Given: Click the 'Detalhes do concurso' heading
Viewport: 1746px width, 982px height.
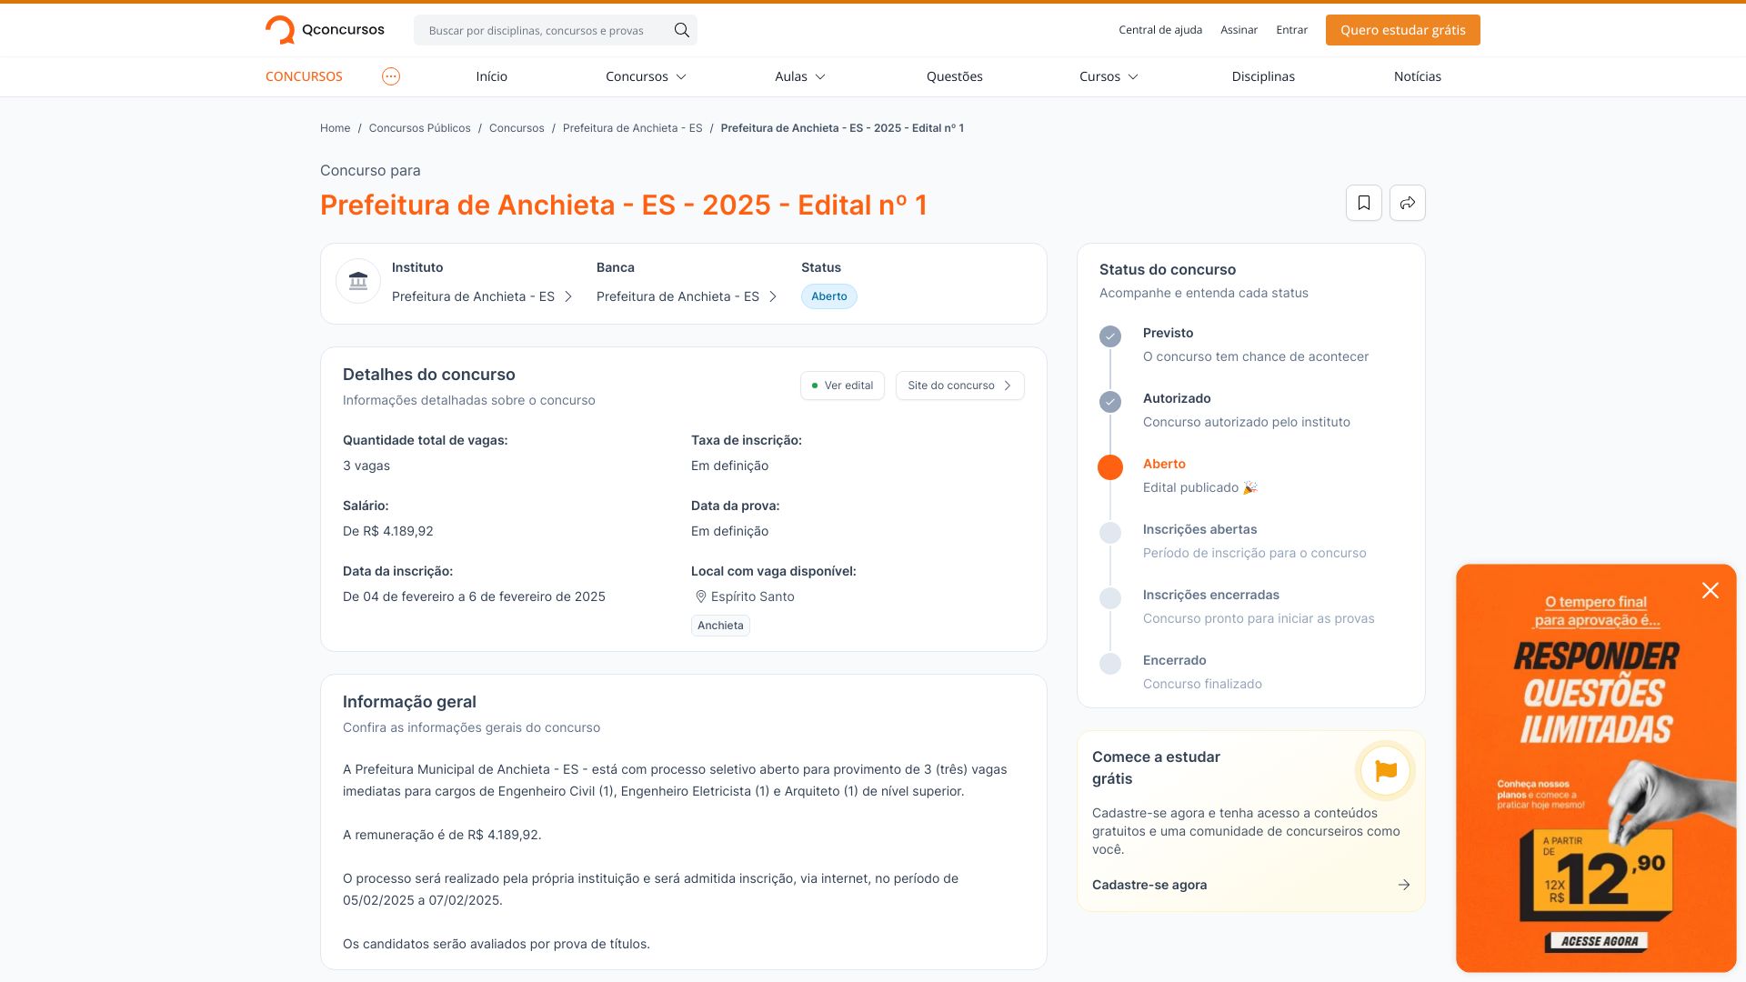Looking at the screenshot, I should pyautogui.click(x=429, y=375).
